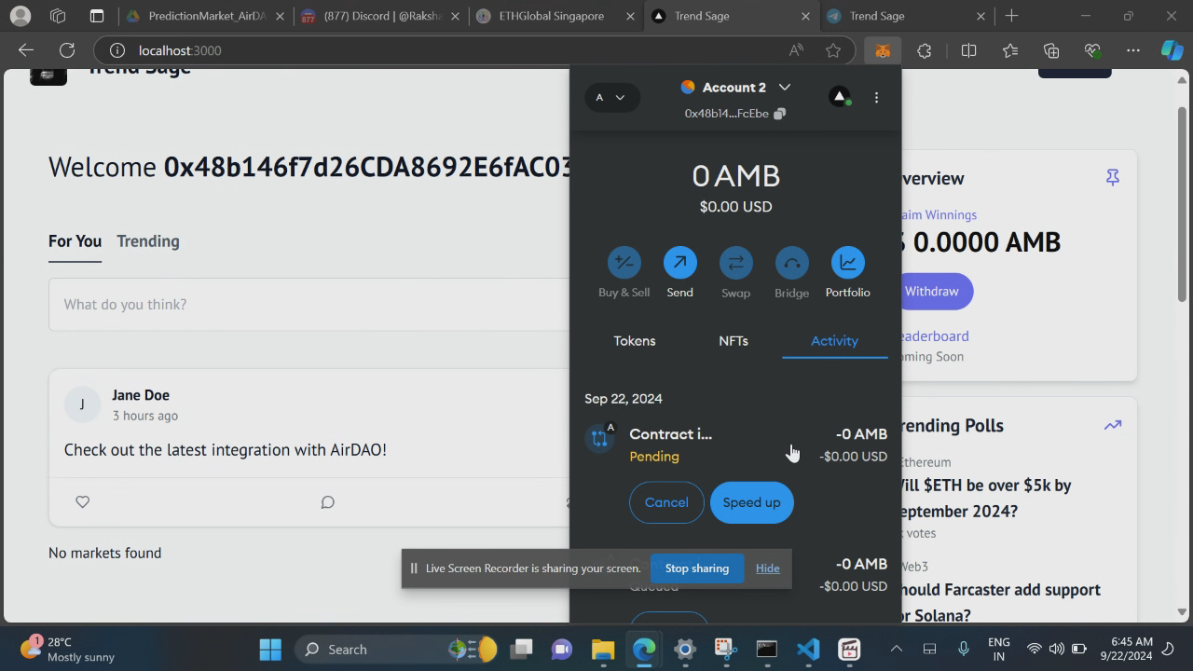This screenshot has width=1193, height=671.
Task: Click the Withdraw button
Action: [x=932, y=292]
